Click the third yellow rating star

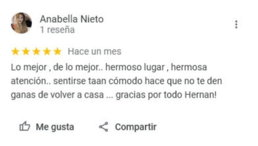[x=37, y=51]
